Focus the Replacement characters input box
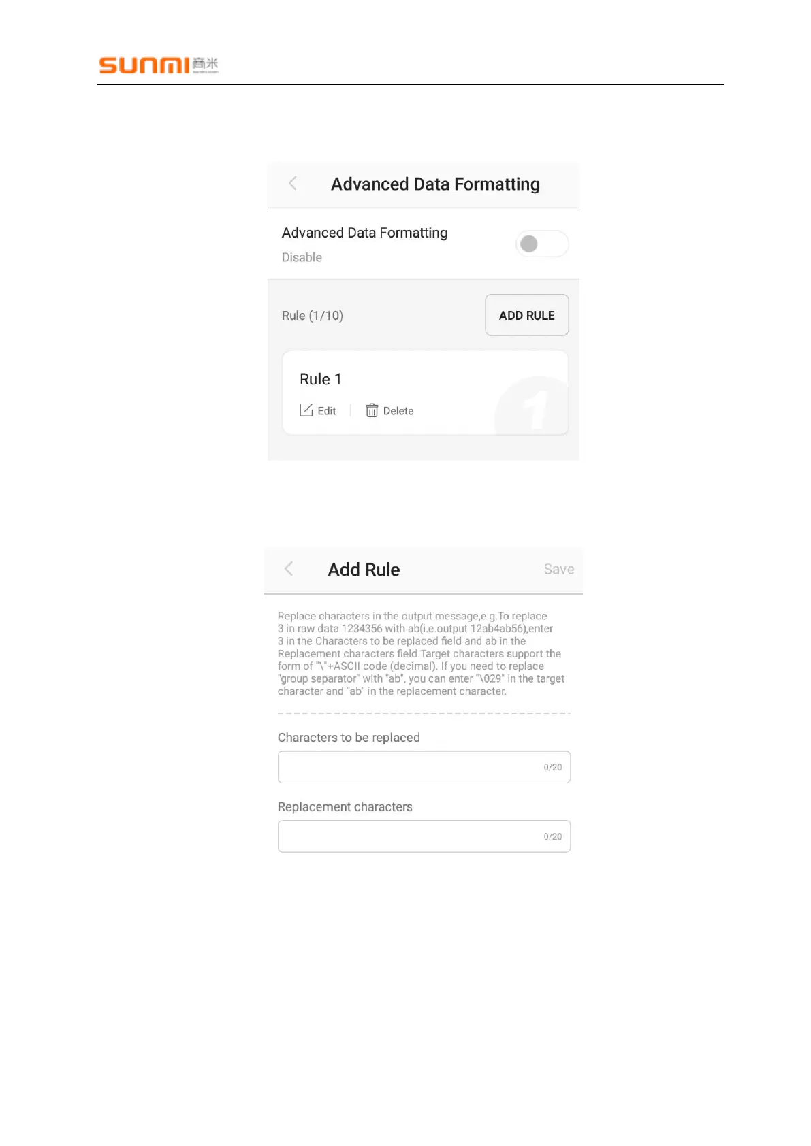 [x=409, y=836]
